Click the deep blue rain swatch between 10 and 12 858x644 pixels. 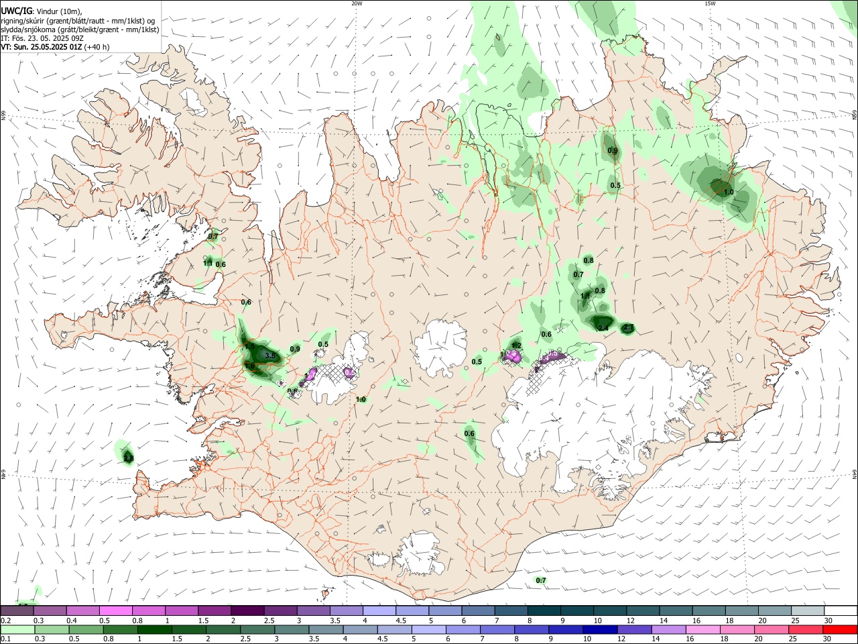point(599,629)
